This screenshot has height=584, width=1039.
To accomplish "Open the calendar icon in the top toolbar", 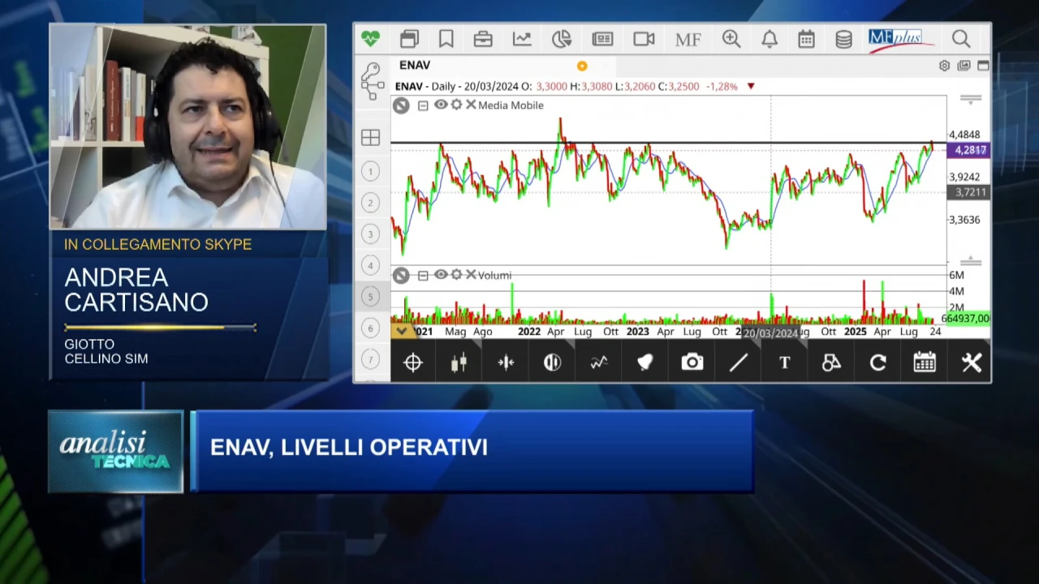I will [x=806, y=39].
